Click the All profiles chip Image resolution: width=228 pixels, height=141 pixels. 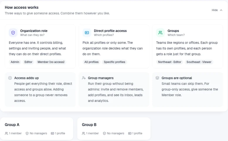(91, 62)
